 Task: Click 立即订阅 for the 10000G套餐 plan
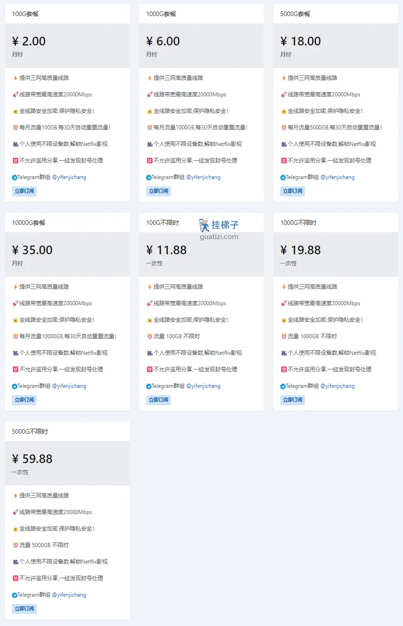pos(24,400)
